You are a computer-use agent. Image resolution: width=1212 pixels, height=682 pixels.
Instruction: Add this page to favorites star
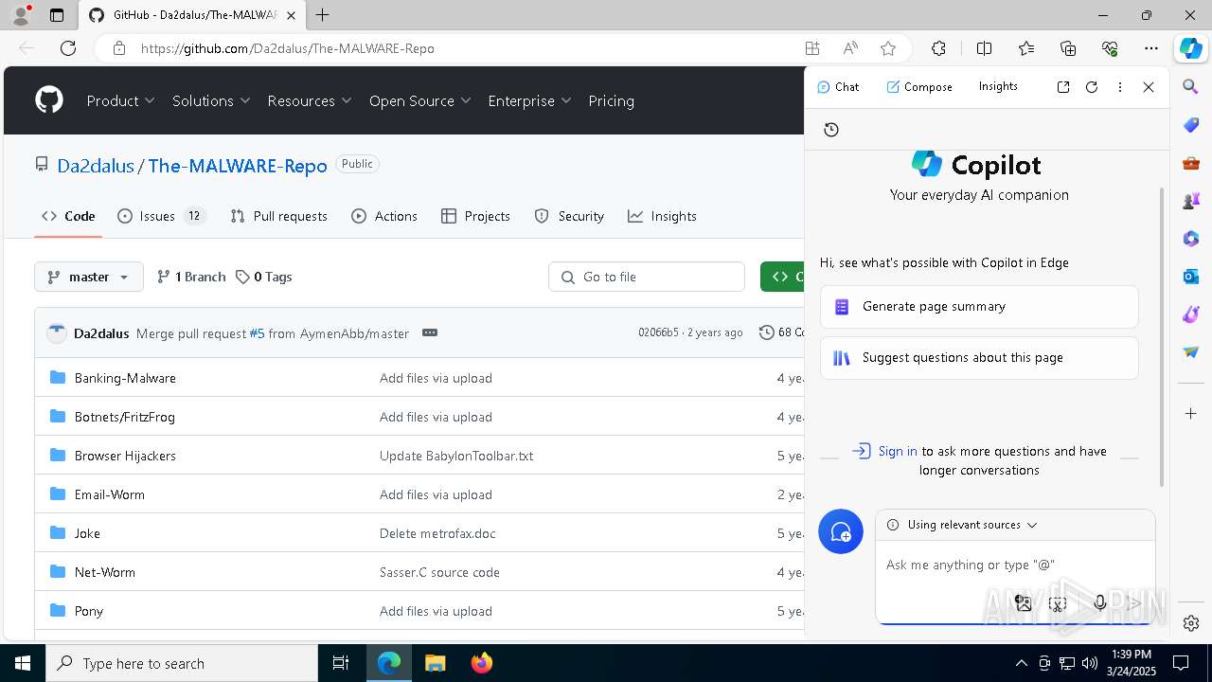(x=888, y=48)
